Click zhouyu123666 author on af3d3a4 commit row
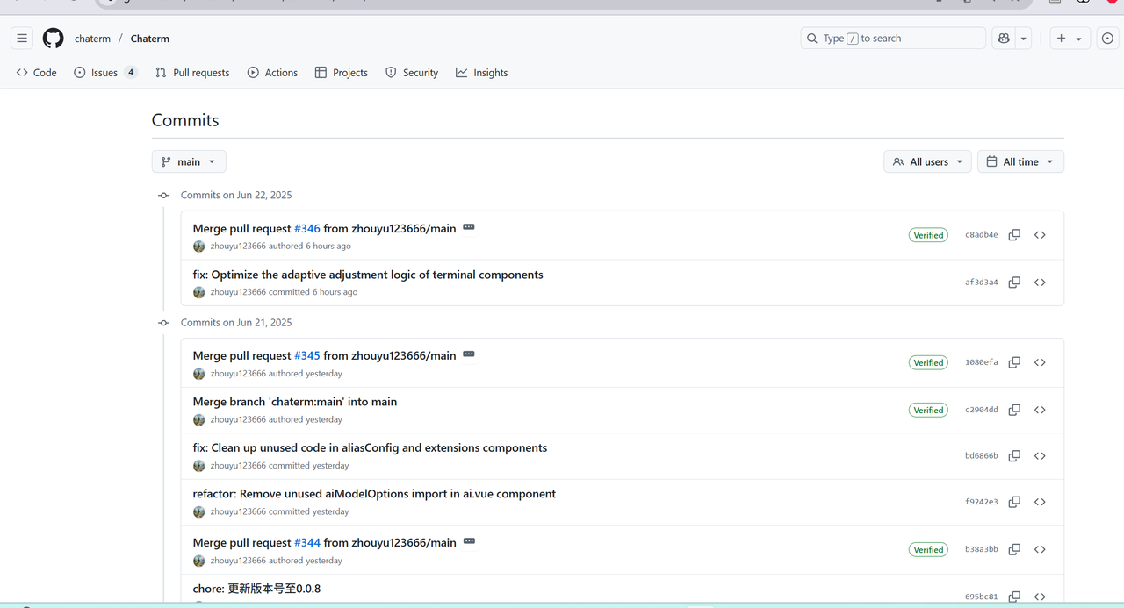Image resolution: width=1124 pixels, height=608 pixels. pyautogui.click(x=238, y=292)
